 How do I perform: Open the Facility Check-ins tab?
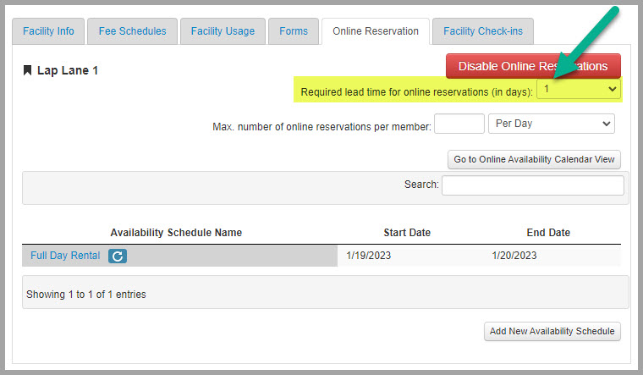coord(483,31)
